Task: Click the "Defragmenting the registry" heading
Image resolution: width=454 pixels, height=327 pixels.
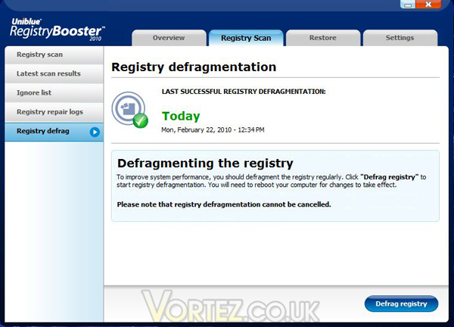Action: 205,163
